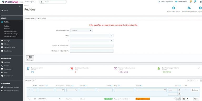Screen dimensions: 202x101
Task: Click the Descargar button
Action: click(30, 58)
